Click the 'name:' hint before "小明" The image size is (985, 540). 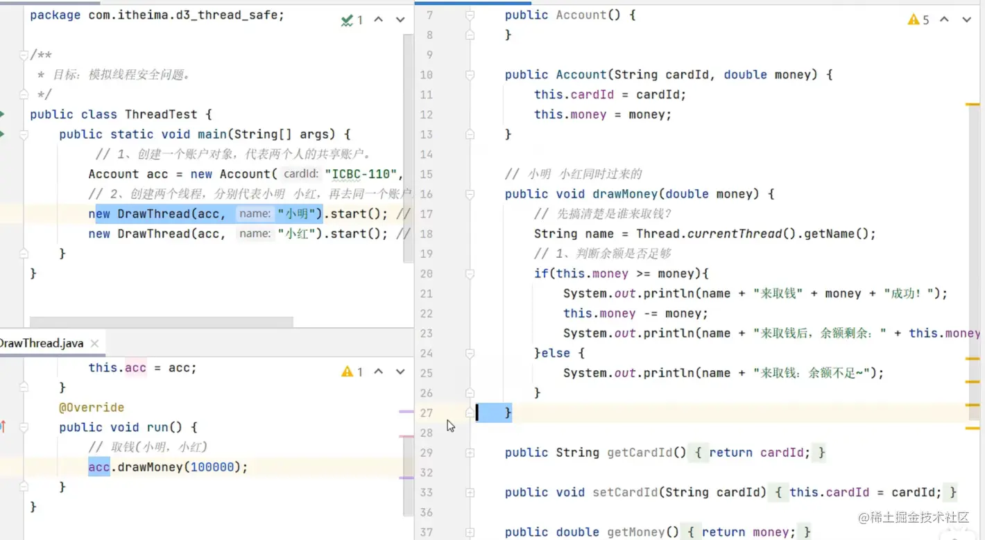click(255, 214)
